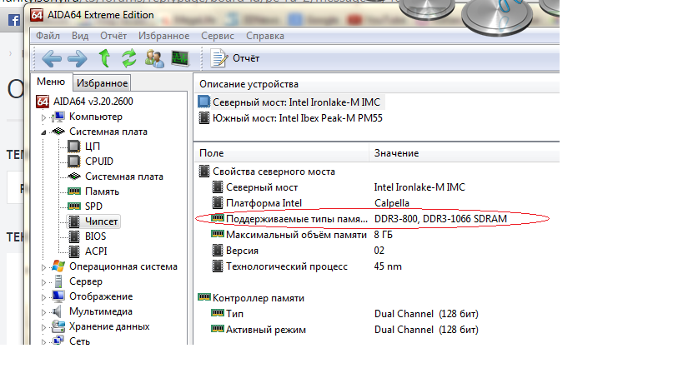683x383 pixels.
Task: Click the Back arrow toolbar icon
Action: point(52,57)
